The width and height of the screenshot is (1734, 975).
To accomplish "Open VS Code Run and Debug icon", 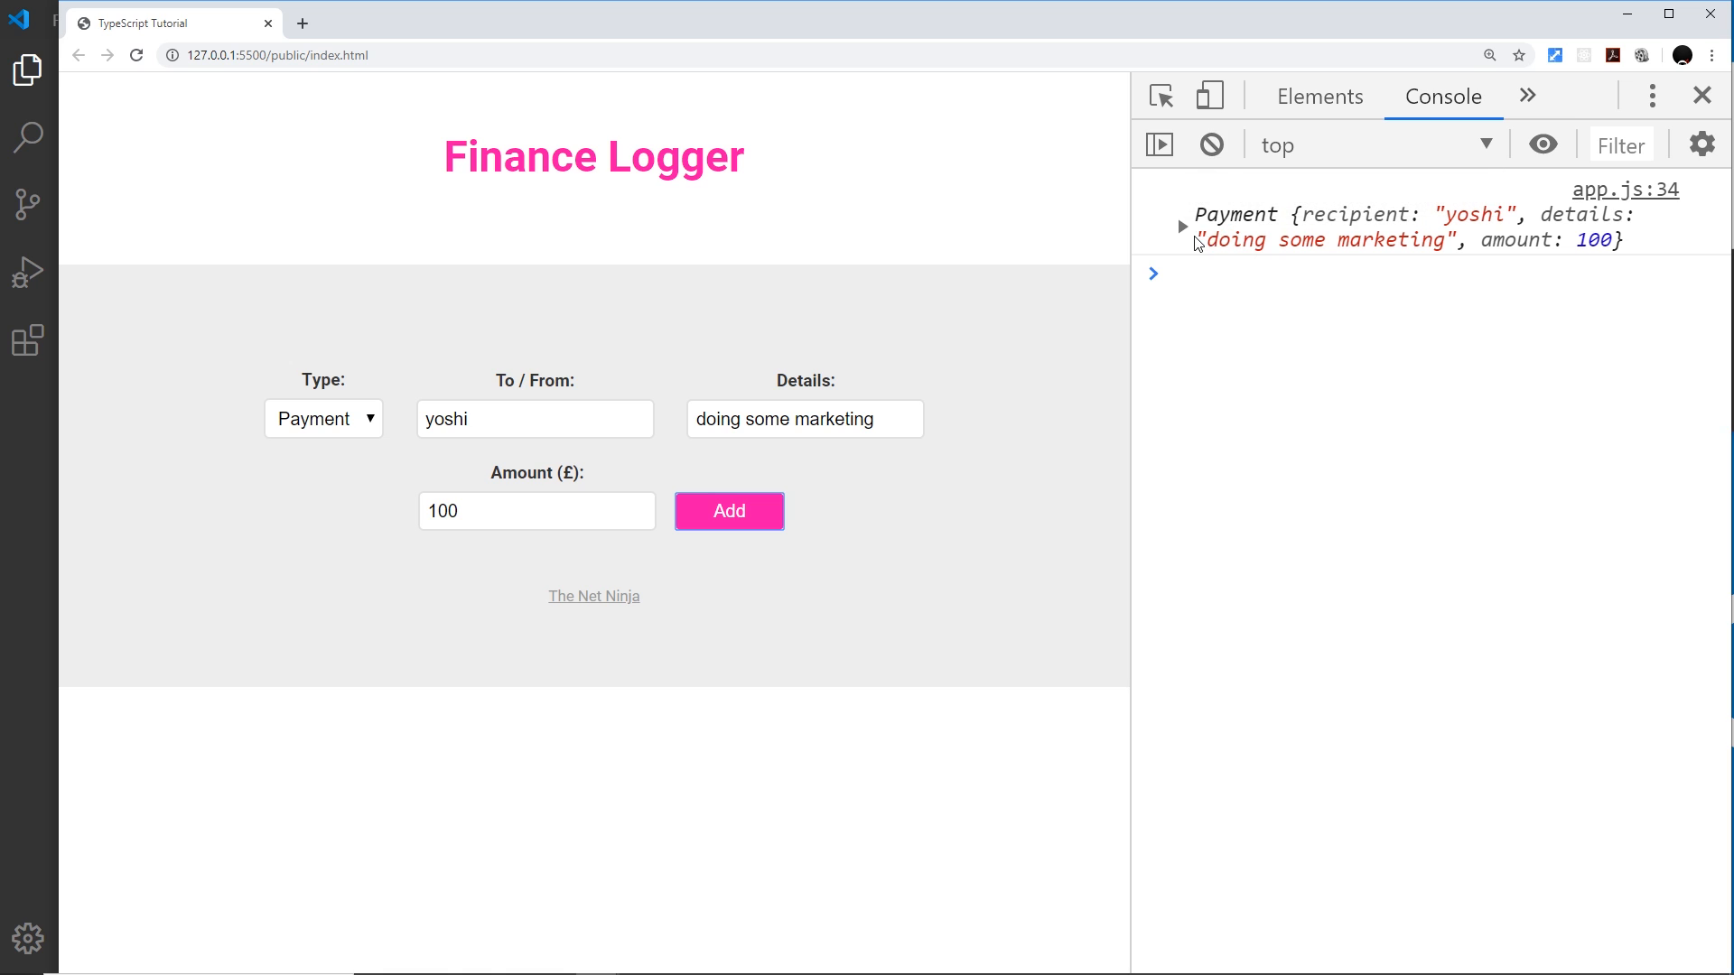I will click(x=28, y=272).
